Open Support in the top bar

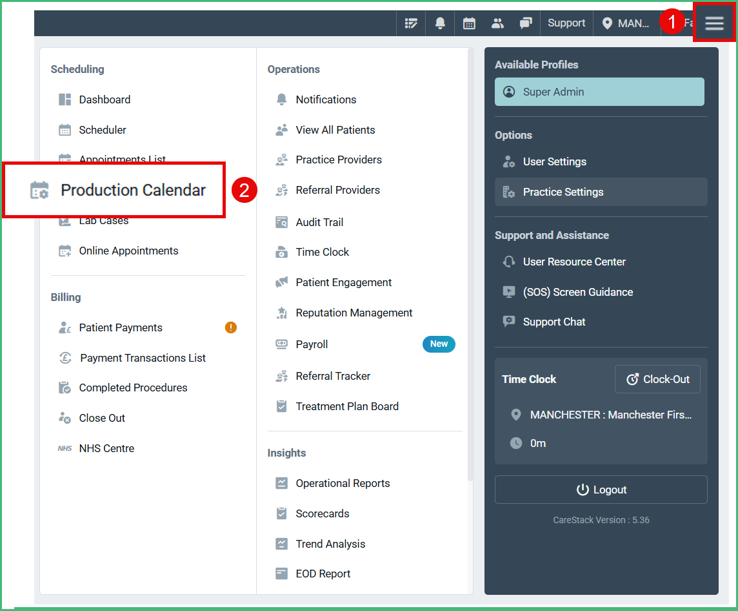566,23
